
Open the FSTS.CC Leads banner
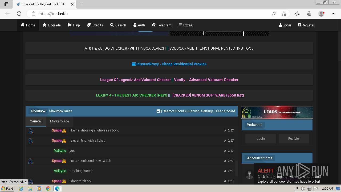click(277, 112)
